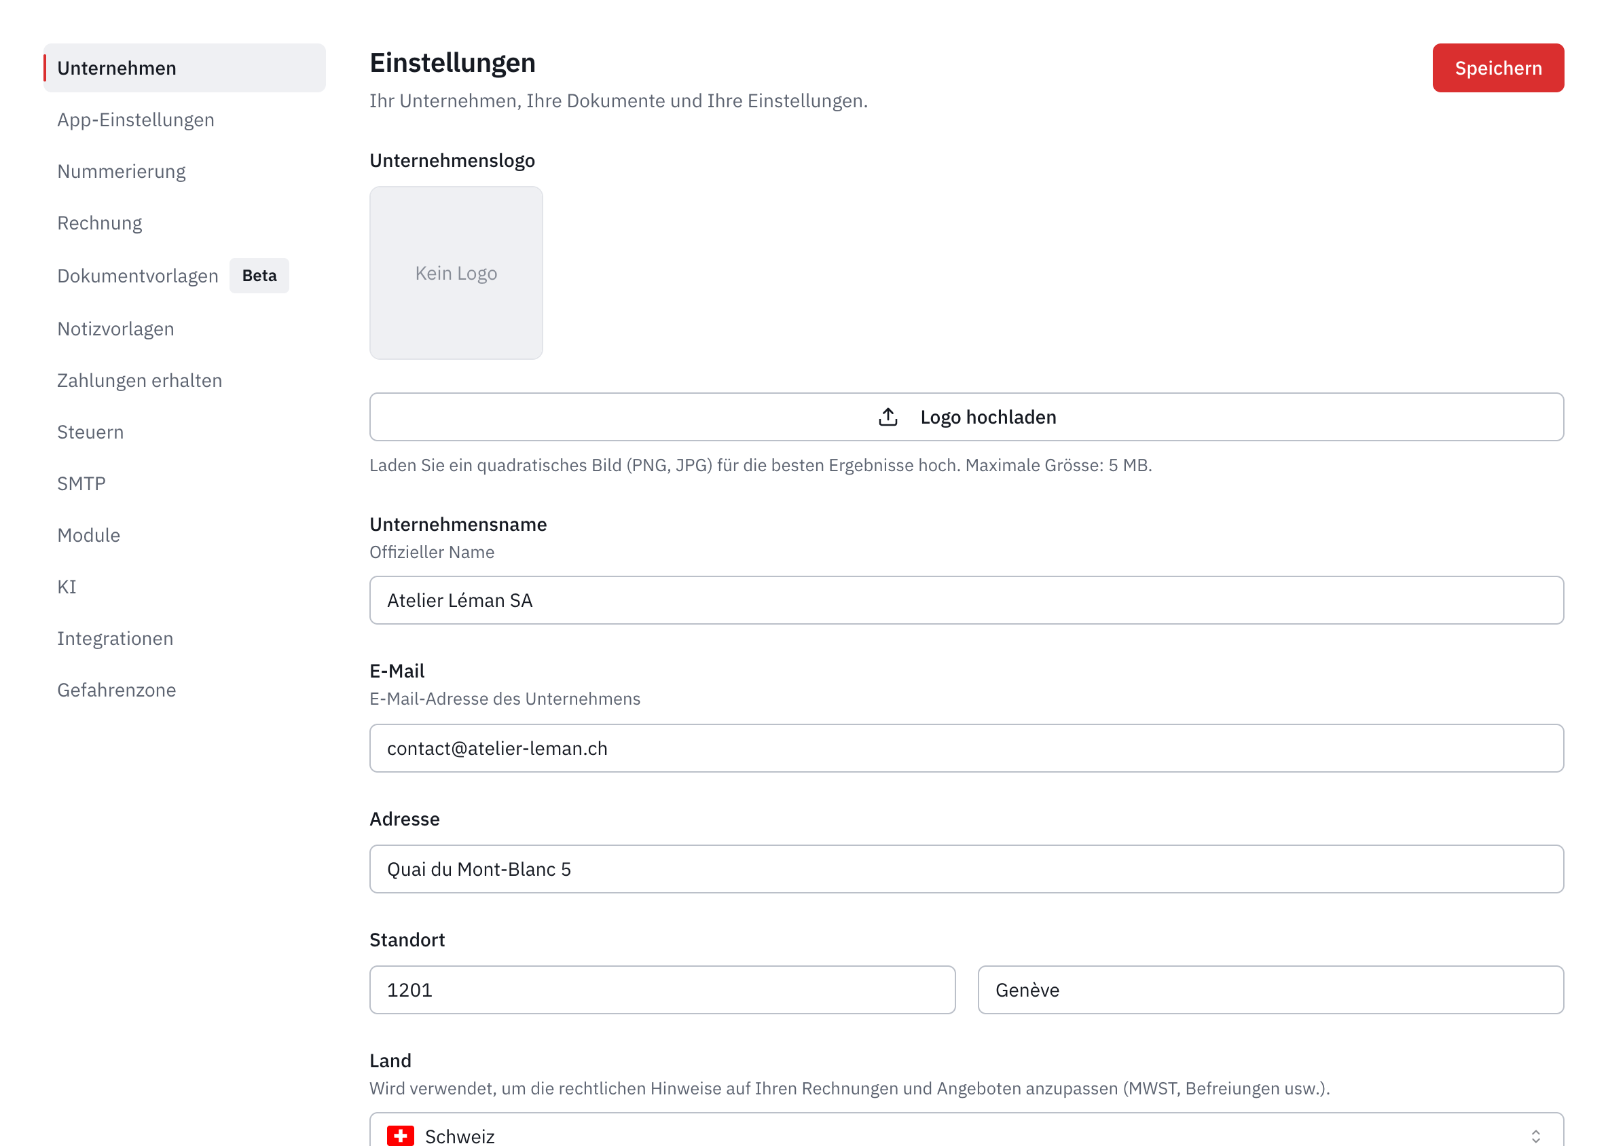Click the E-Mail input field

966,748
